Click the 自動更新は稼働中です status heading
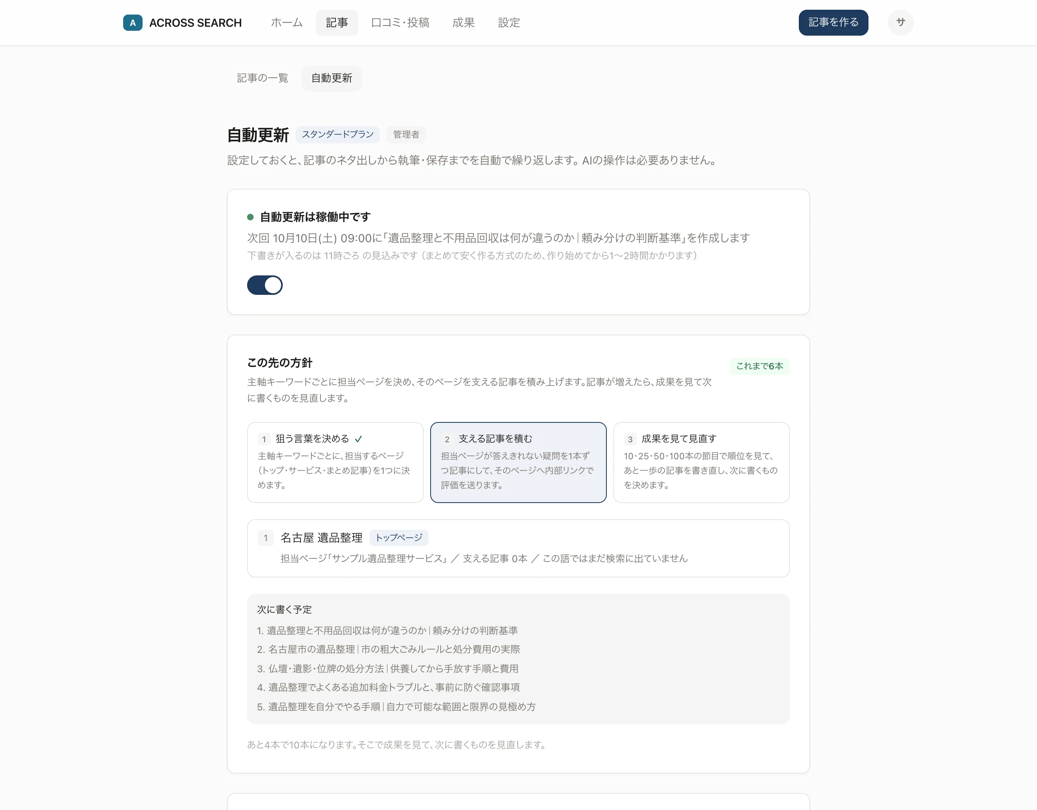Image resolution: width=1037 pixels, height=810 pixels. coord(315,217)
